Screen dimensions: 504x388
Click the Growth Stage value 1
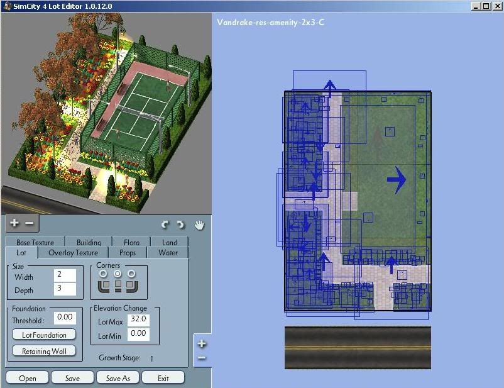click(151, 358)
